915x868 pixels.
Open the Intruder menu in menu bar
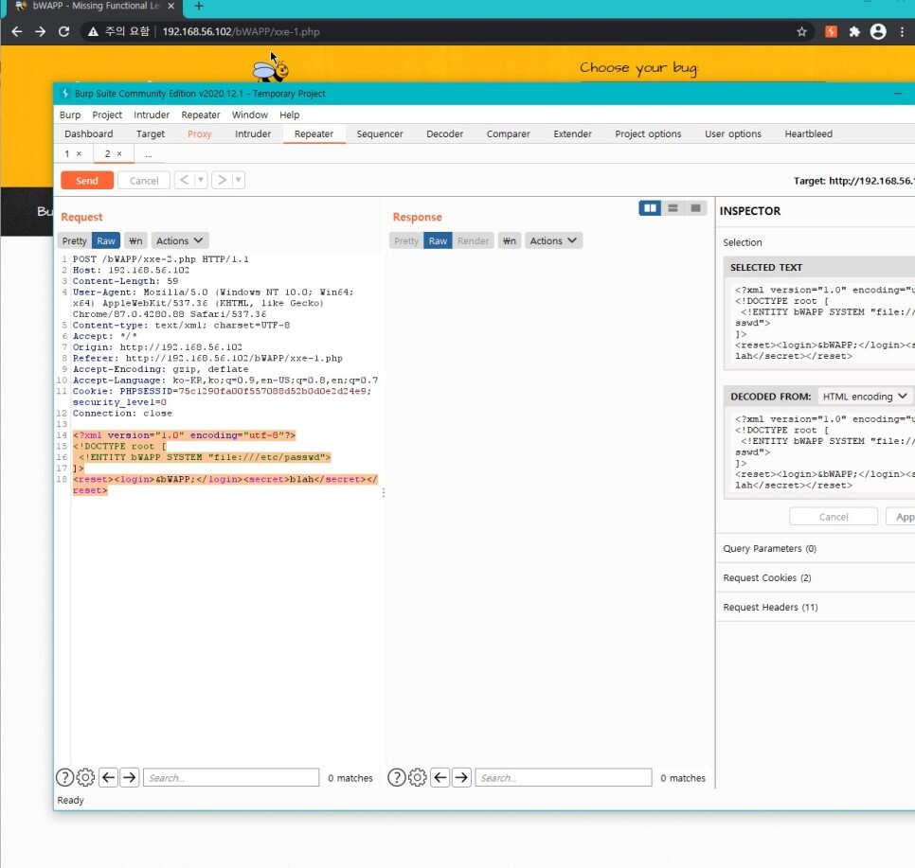pyautogui.click(x=152, y=115)
